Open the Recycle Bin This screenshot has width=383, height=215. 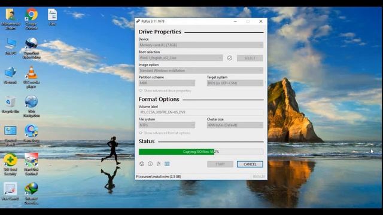coord(10,105)
